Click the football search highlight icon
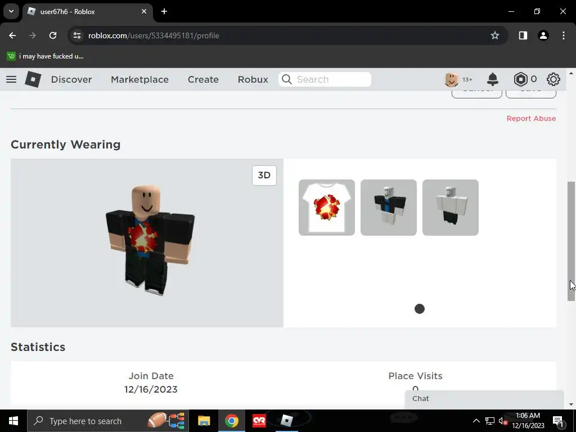 (166, 421)
